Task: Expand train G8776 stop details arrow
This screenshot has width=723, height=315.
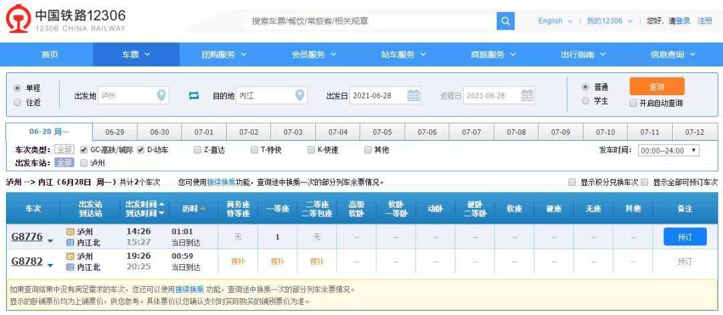Action: pos(50,240)
